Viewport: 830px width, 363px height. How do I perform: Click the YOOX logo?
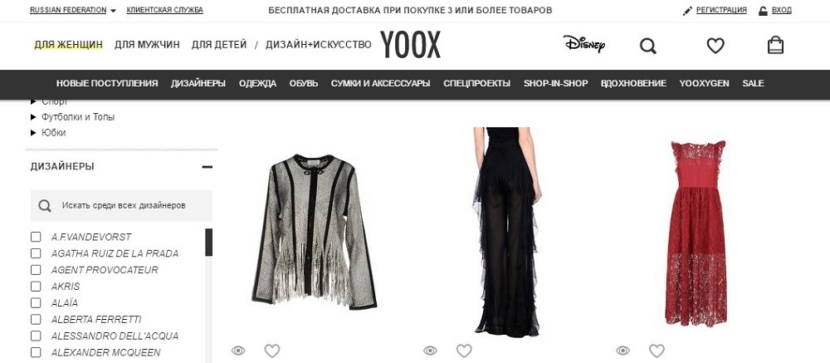tap(410, 45)
